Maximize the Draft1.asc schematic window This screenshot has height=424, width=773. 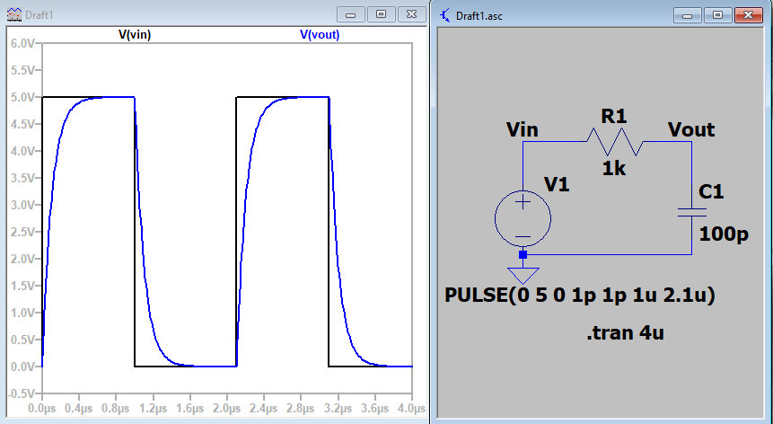[x=717, y=14]
